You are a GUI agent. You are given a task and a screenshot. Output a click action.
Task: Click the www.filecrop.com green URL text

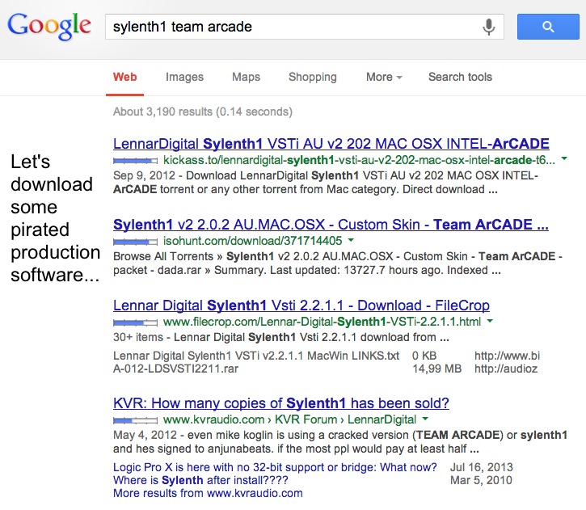click(323, 322)
